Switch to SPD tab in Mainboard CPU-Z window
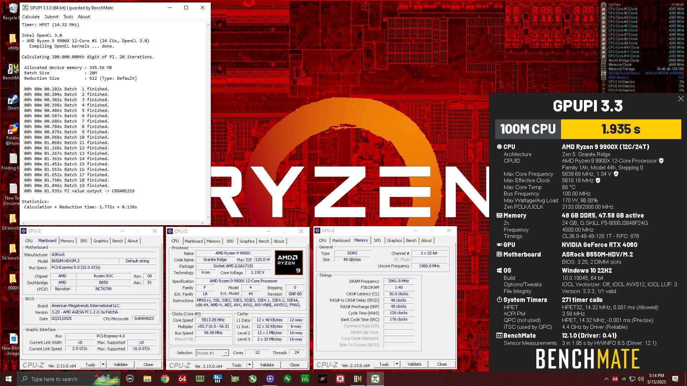687x386 pixels. tap(83, 241)
